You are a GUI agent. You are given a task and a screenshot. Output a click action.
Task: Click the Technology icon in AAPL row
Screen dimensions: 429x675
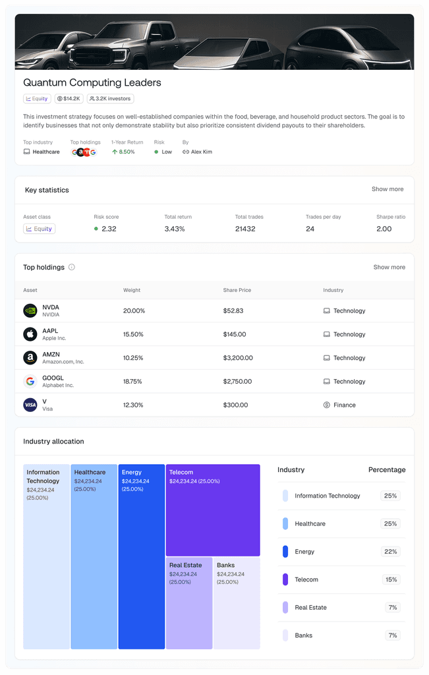[x=327, y=334]
